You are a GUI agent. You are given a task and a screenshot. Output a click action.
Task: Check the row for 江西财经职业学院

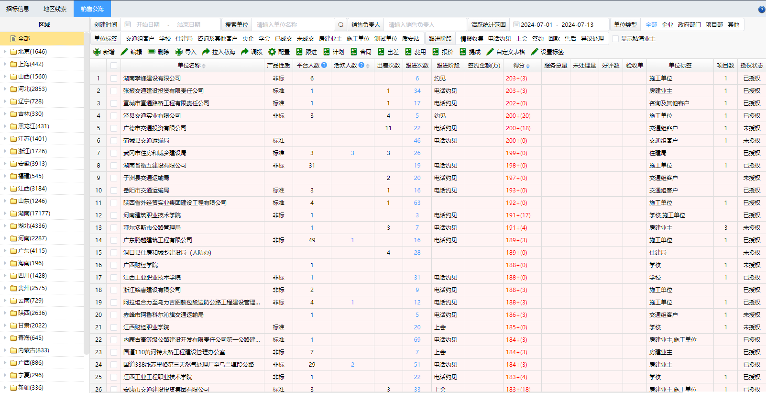[x=114, y=327]
